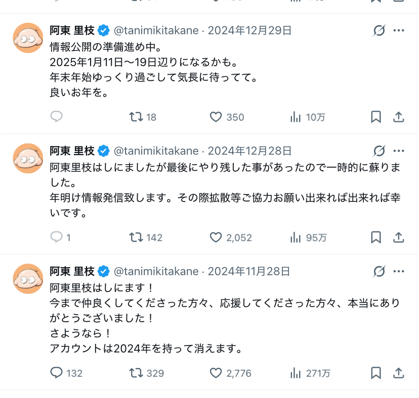419x398 pixels.
Task: Open the November 28 tweet text
Action: point(202,318)
